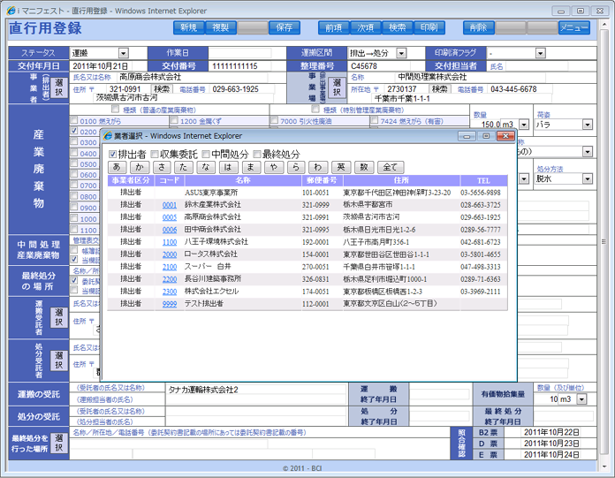Click the 複製 (Duplicate) toolbar button

click(x=221, y=28)
